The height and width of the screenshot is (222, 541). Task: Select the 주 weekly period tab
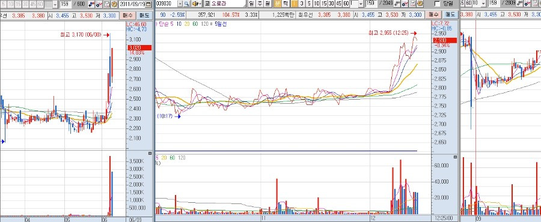260,4
